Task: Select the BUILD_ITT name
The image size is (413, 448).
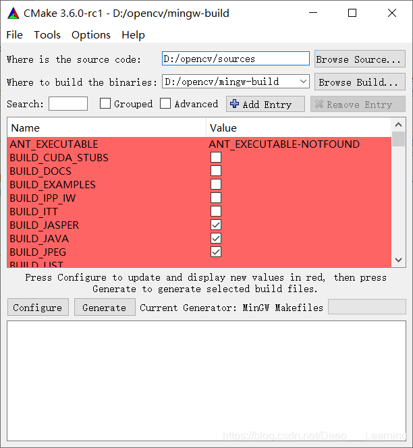Action: [34, 212]
